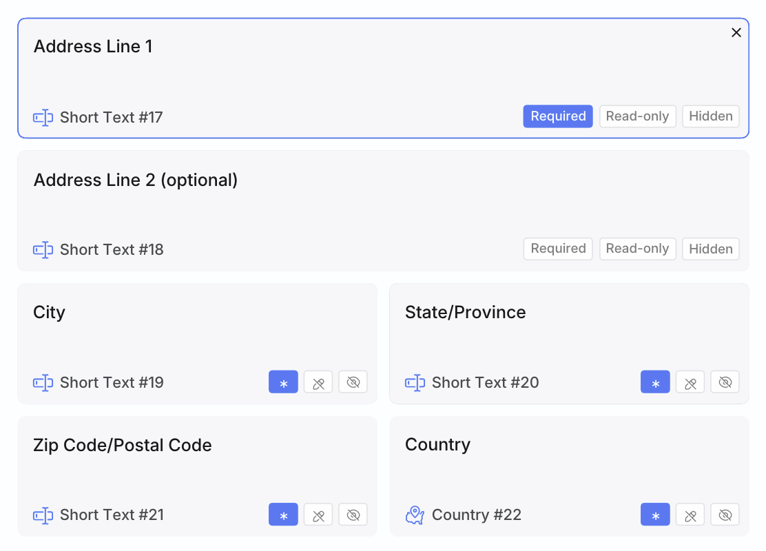Hide Zip Code/Postal Code field via eye icon

click(353, 514)
